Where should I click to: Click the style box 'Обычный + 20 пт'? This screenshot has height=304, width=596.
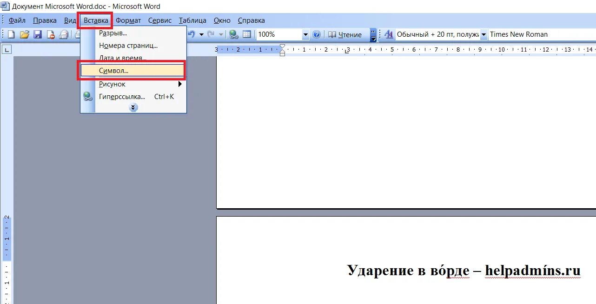[x=437, y=34]
